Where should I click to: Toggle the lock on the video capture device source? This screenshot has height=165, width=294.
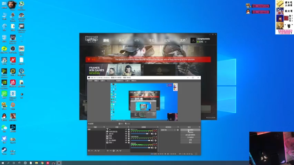tap(129, 132)
